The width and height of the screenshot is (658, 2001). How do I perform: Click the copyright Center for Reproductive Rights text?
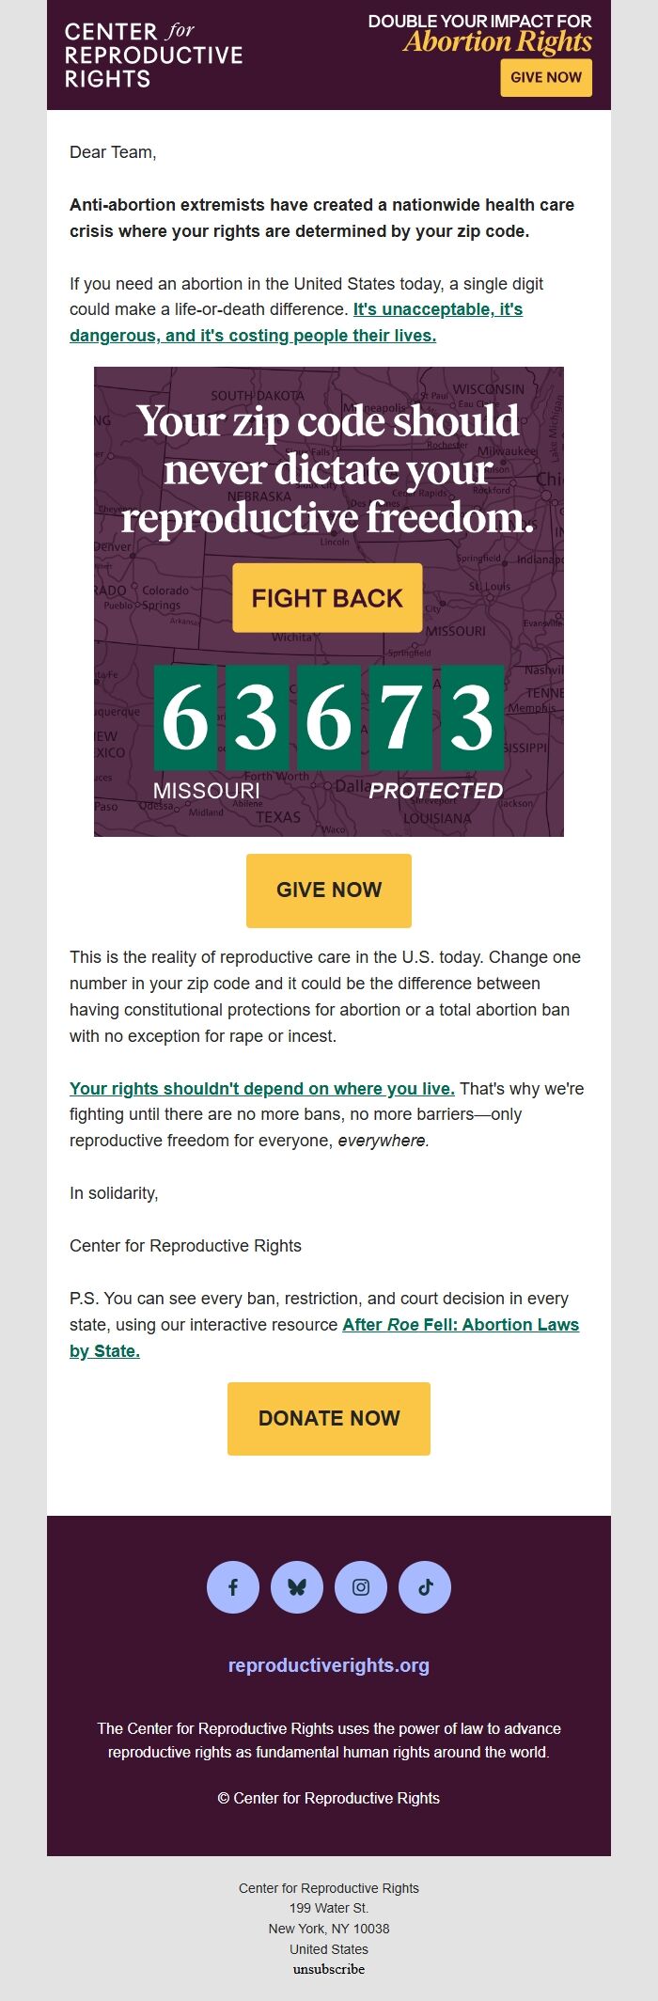[x=328, y=1797]
